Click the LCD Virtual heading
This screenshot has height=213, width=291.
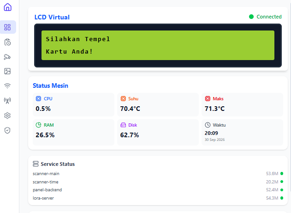click(x=52, y=17)
